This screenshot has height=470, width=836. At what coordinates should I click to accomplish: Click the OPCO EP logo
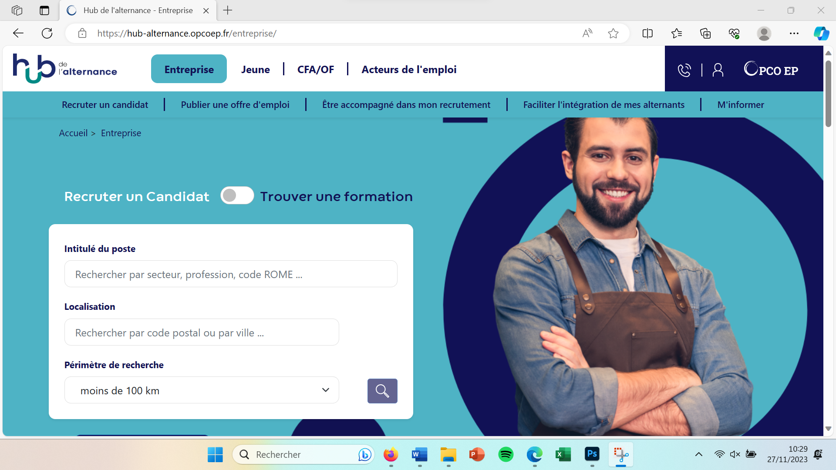(x=771, y=69)
